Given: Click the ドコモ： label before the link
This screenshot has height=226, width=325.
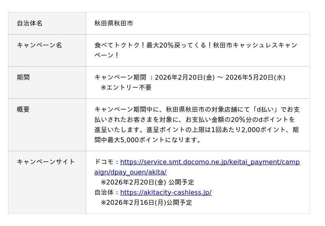Looking at the screenshot, I should click(x=107, y=162).
